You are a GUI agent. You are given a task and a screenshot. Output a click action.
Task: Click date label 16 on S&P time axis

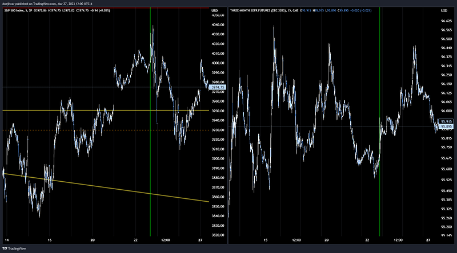[50, 240]
